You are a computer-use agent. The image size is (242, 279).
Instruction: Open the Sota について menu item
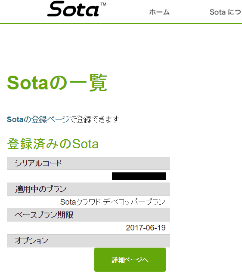point(226,12)
